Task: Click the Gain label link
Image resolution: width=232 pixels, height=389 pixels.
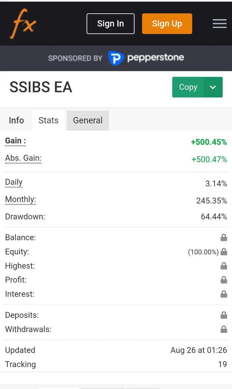Action: point(15,141)
